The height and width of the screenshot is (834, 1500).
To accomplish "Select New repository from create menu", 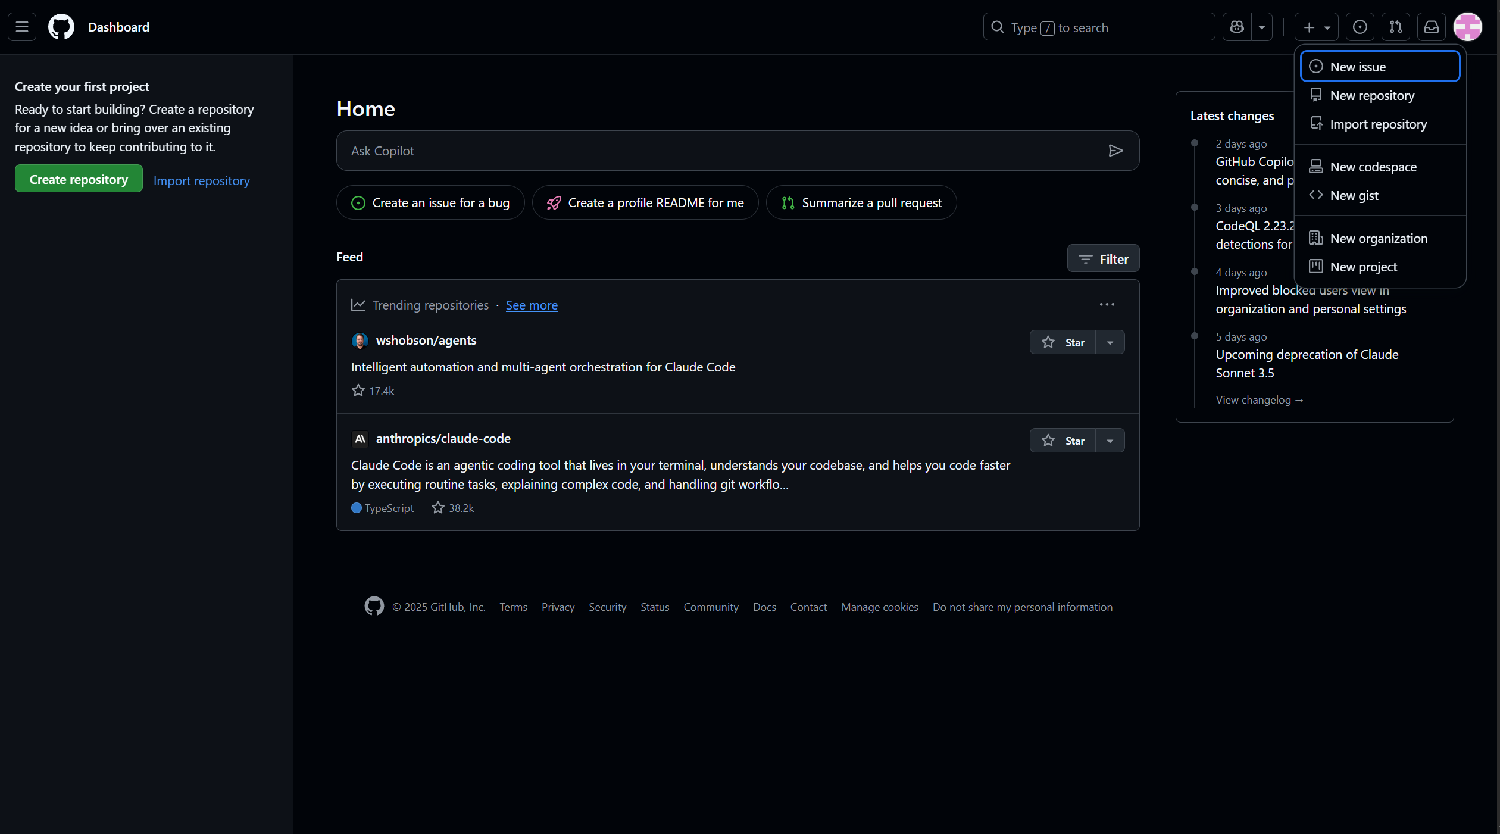I will (x=1372, y=95).
